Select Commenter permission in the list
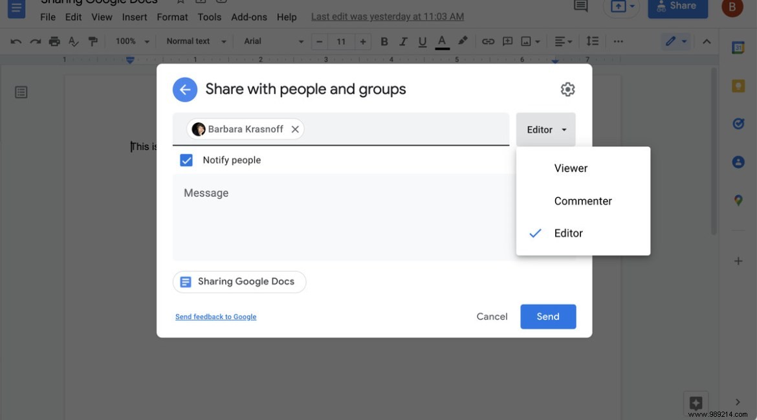 [x=582, y=201]
